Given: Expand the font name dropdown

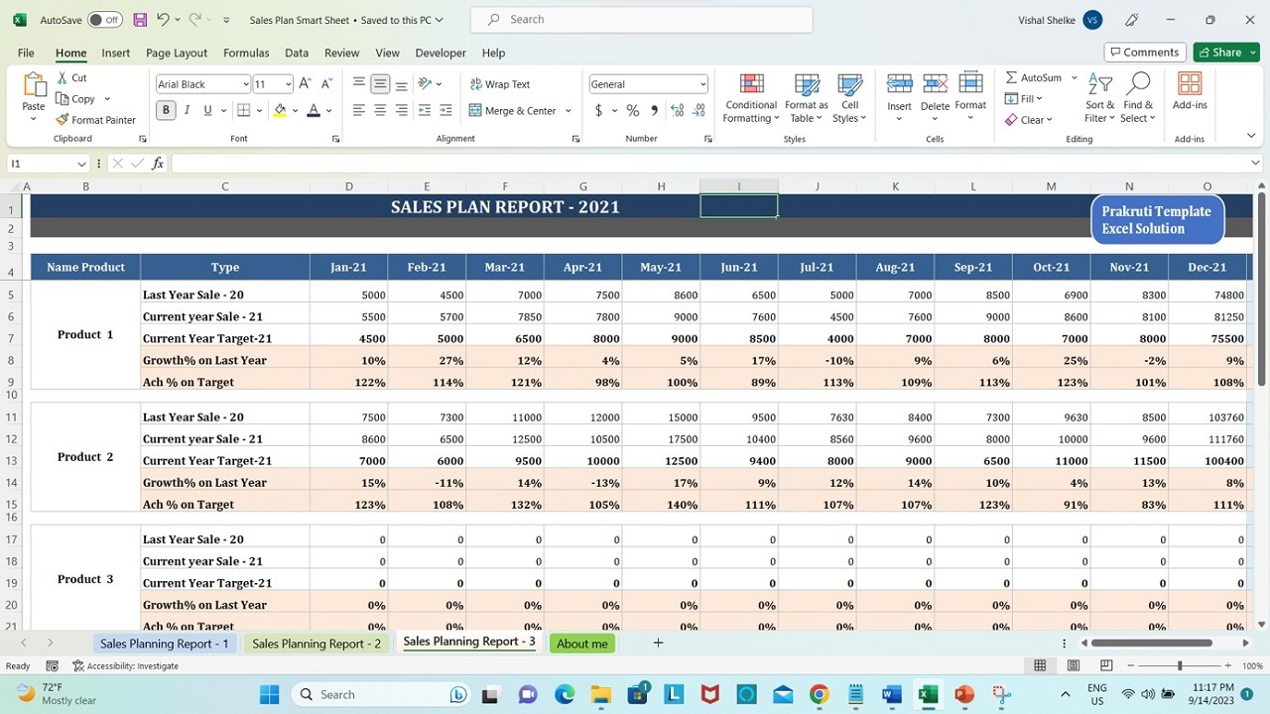Looking at the screenshot, I should [245, 84].
